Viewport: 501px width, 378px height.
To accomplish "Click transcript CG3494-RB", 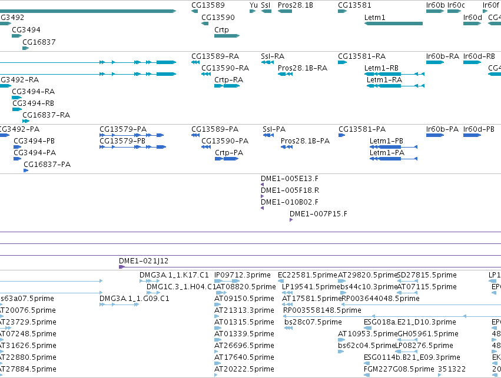I will 33,103.
